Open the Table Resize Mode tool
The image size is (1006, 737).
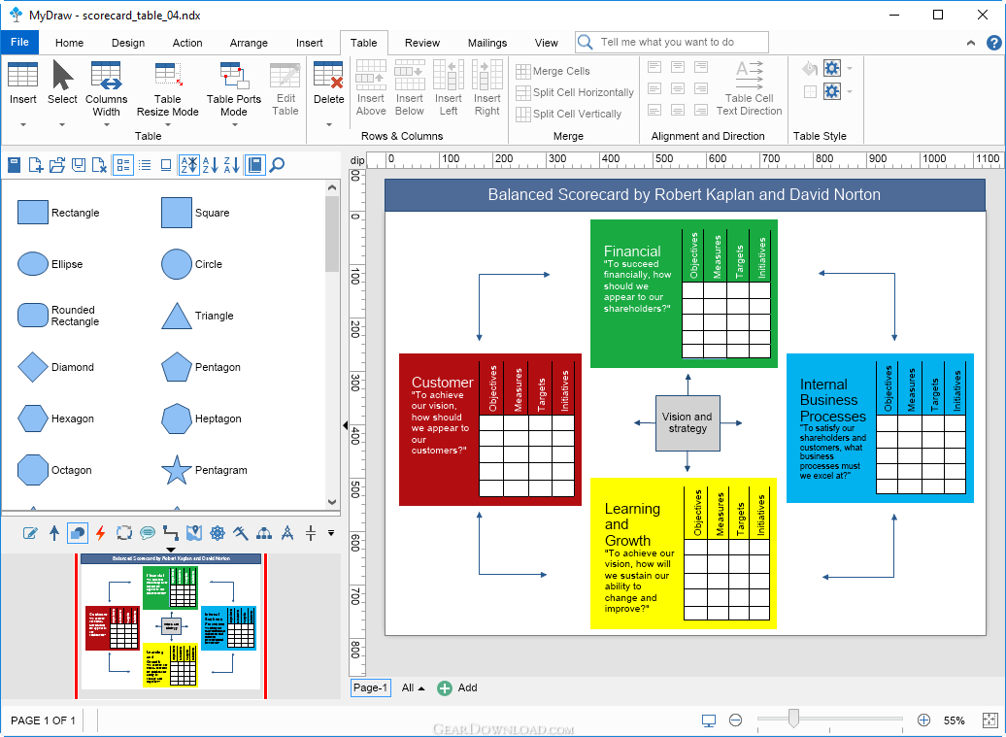pyautogui.click(x=167, y=88)
